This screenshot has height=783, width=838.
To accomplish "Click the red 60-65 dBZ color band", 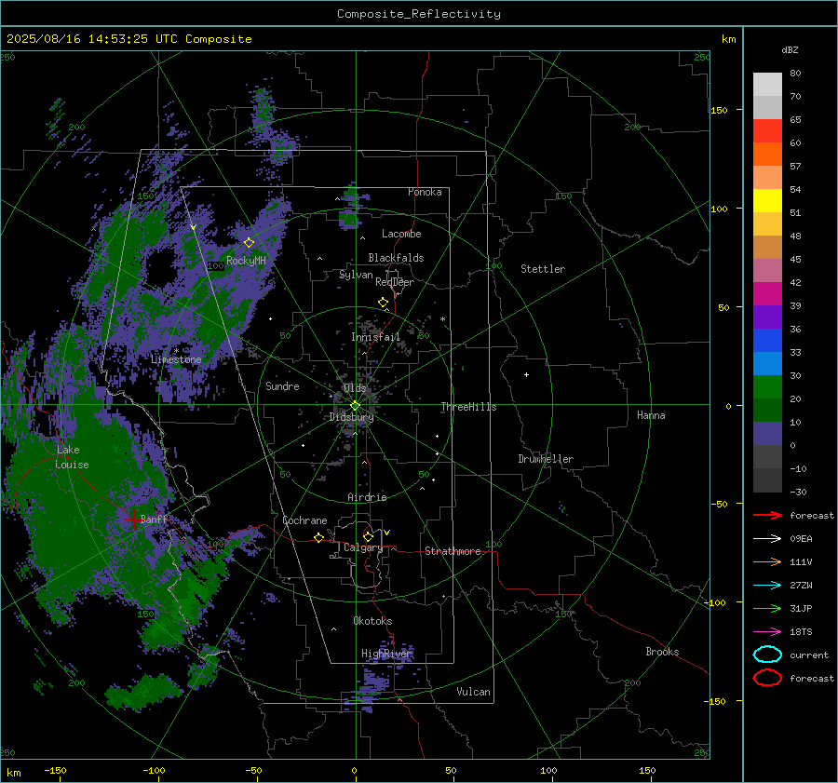I will [x=767, y=131].
